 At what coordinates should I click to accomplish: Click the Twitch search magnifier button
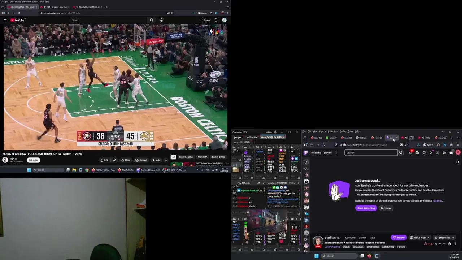pos(401,153)
